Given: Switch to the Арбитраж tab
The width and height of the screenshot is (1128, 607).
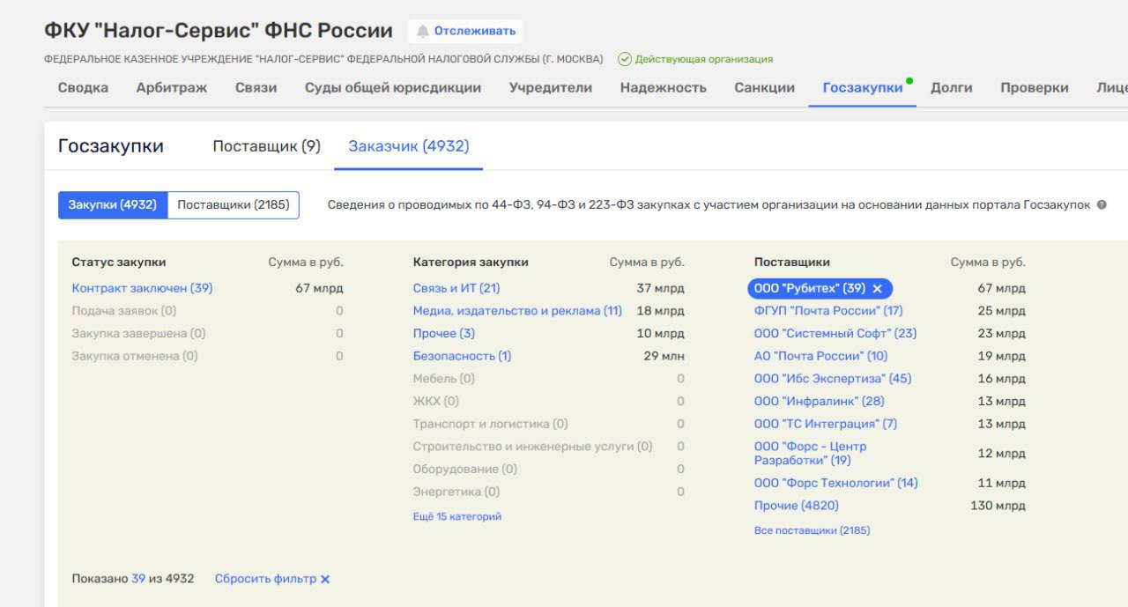Looking at the screenshot, I should 172,87.
